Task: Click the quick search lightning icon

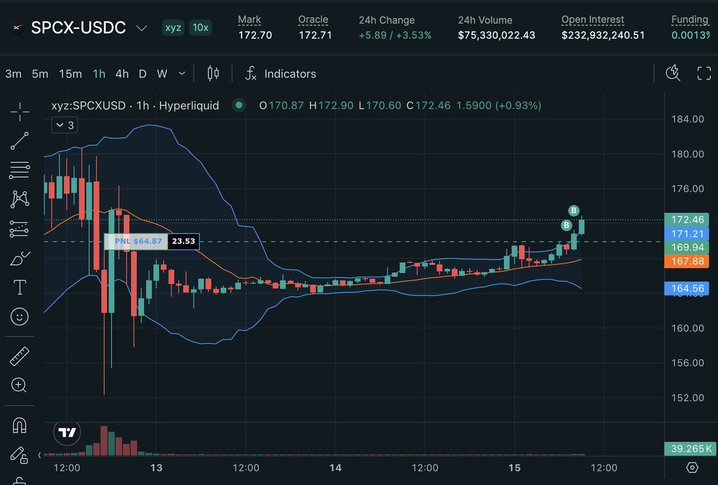Action: click(x=674, y=74)
